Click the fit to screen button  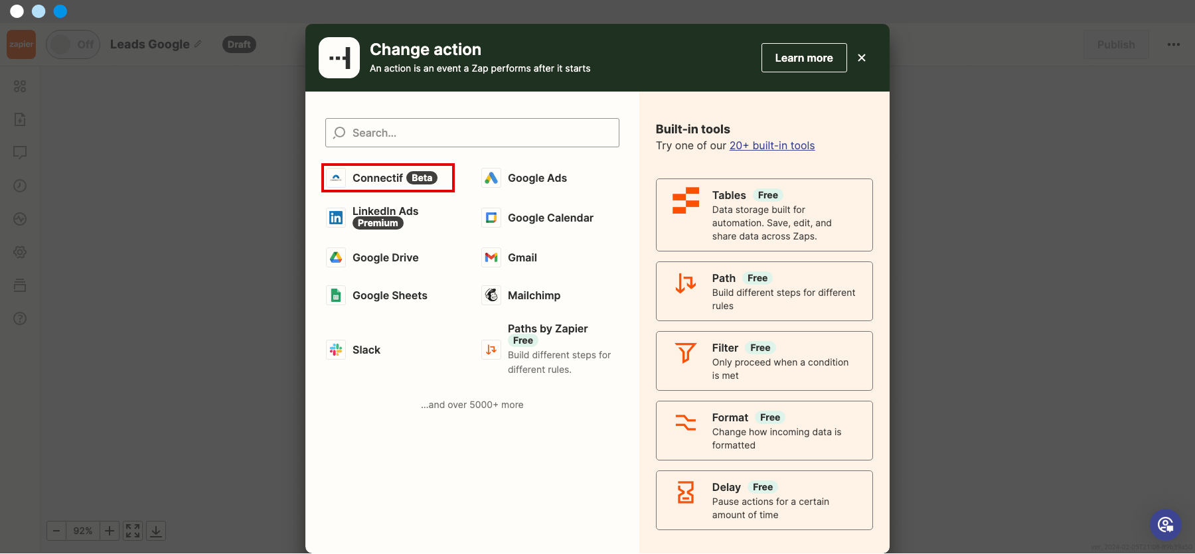click(133, 531)
